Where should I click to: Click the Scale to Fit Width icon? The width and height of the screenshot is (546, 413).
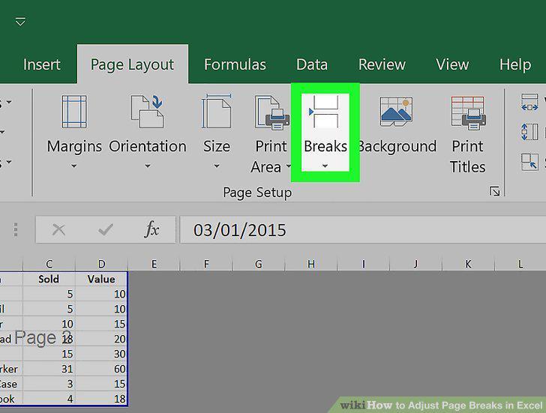tap(529, 102)
